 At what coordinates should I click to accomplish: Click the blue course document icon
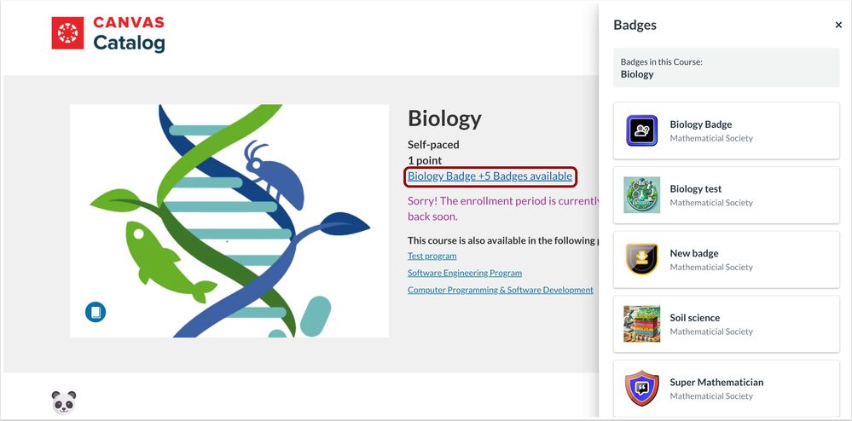click(x=96, y=312)
